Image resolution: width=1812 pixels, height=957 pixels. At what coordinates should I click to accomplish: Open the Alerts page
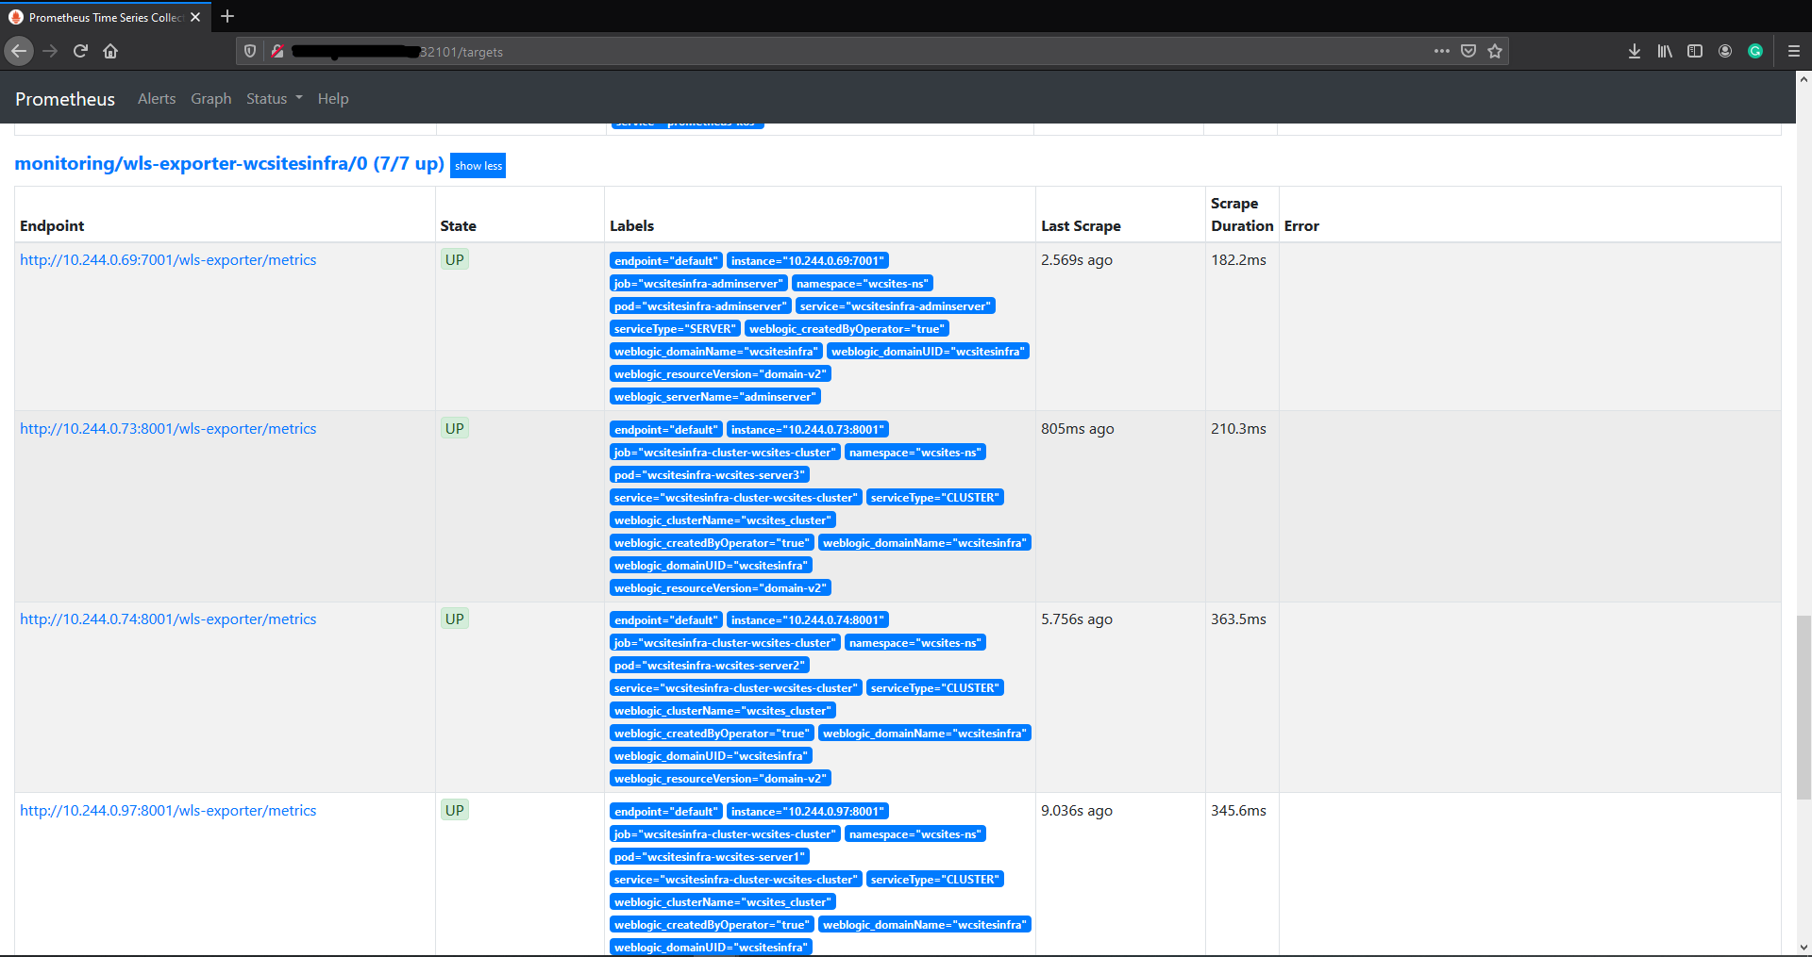tap(157, 99)
